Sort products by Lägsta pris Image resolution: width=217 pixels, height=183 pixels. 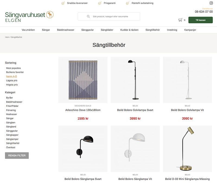coord(12,80)
